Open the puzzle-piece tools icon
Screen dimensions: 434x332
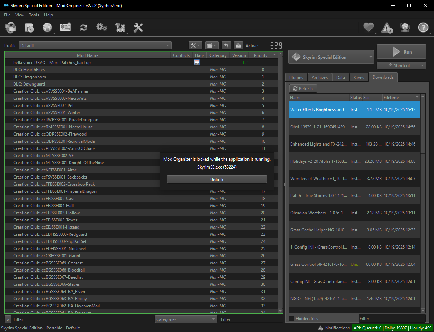point(120,28)
